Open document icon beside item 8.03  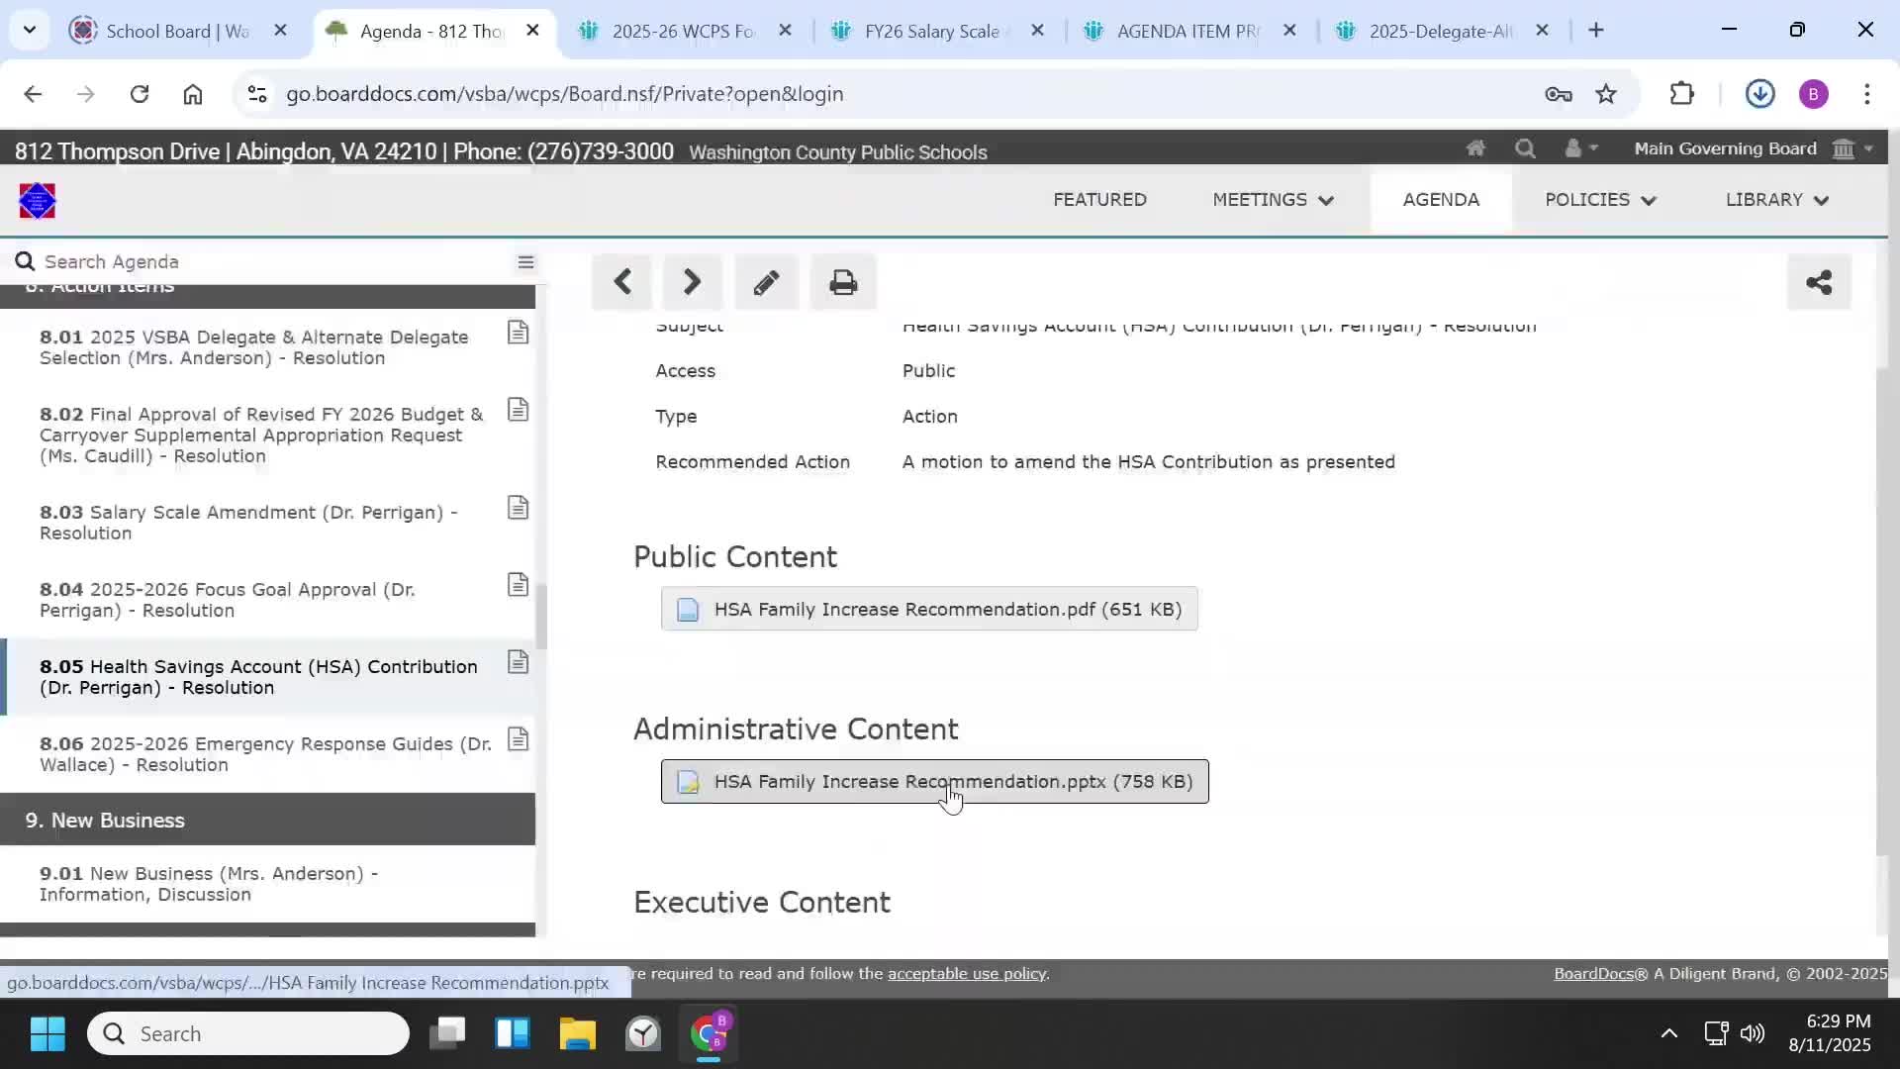tap(518, 509)
